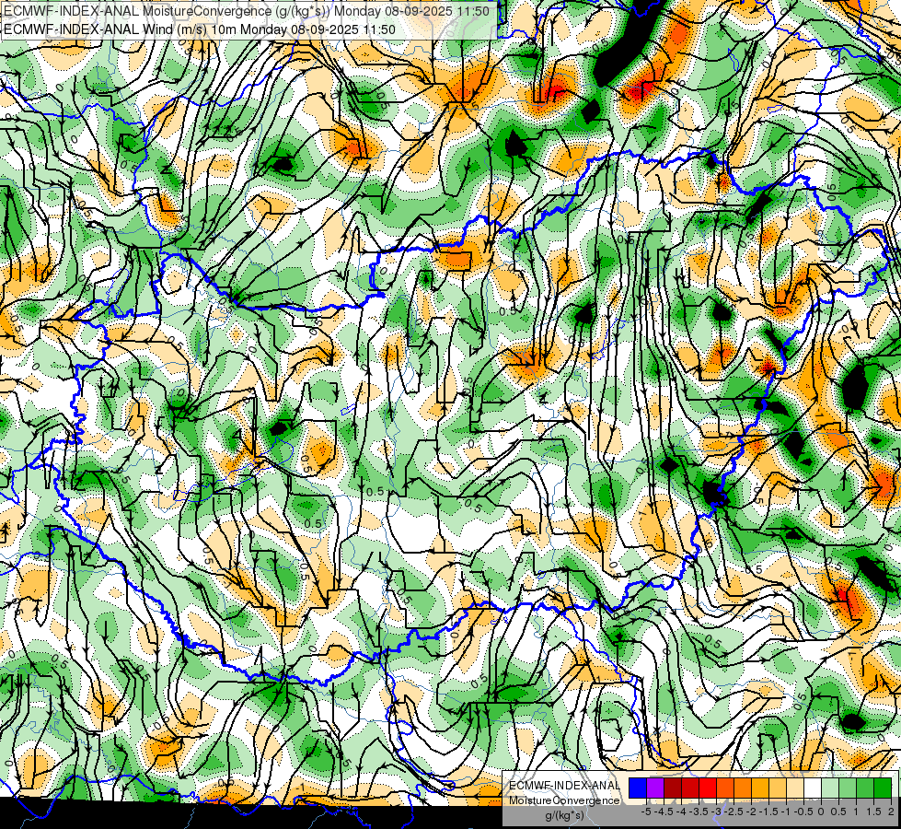Select the blue swatch in the legend
This screenshot has width=901, height=829.
click(x=638, y=788)
